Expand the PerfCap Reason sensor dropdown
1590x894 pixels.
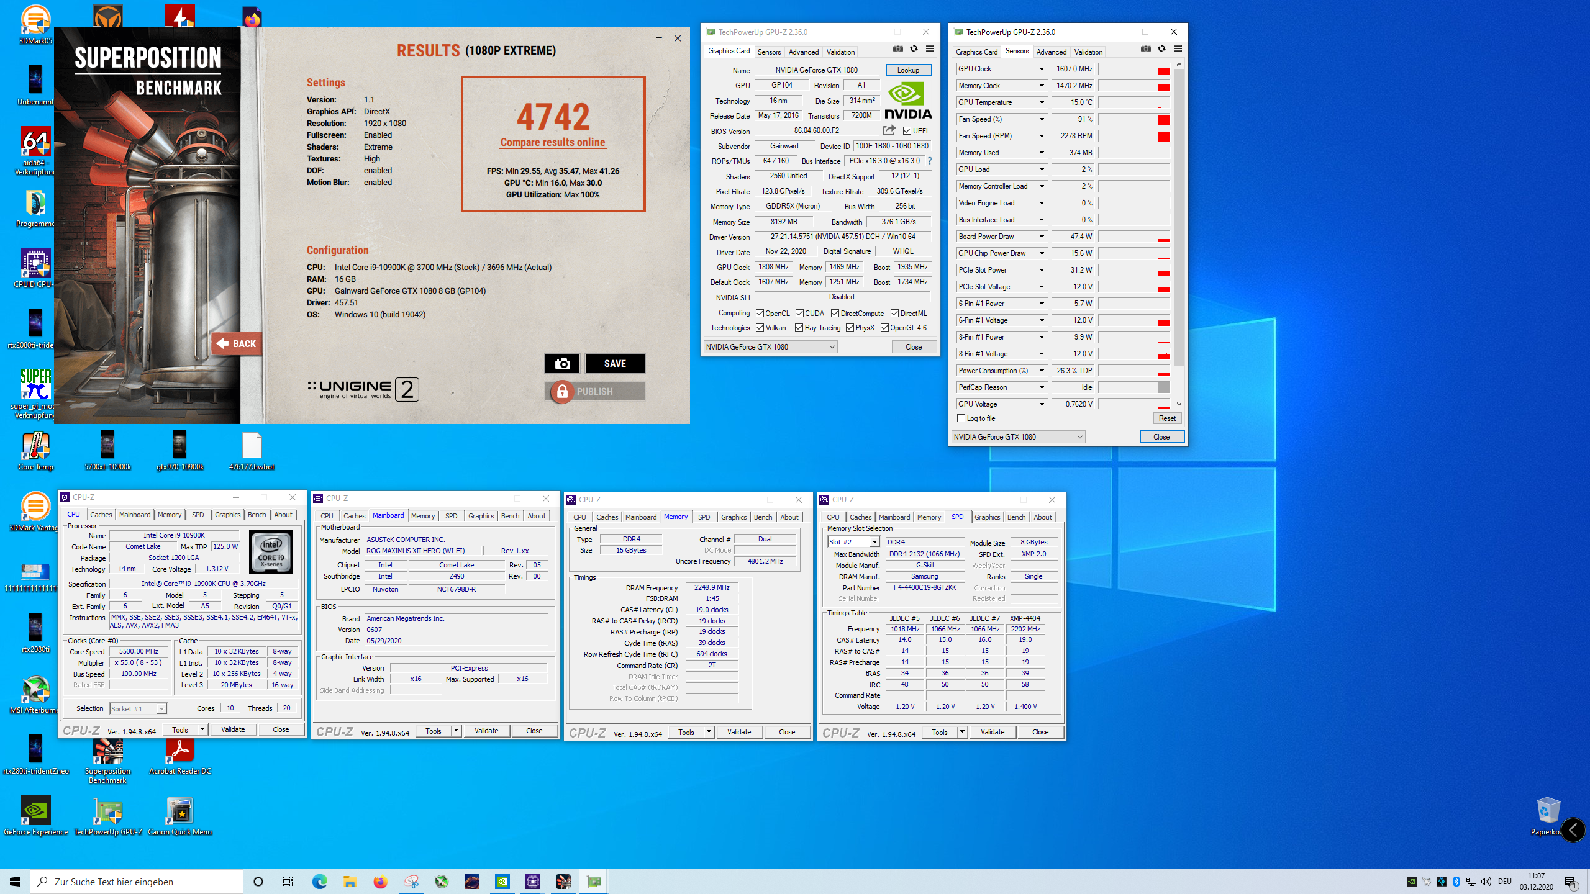click(1042, 387)
